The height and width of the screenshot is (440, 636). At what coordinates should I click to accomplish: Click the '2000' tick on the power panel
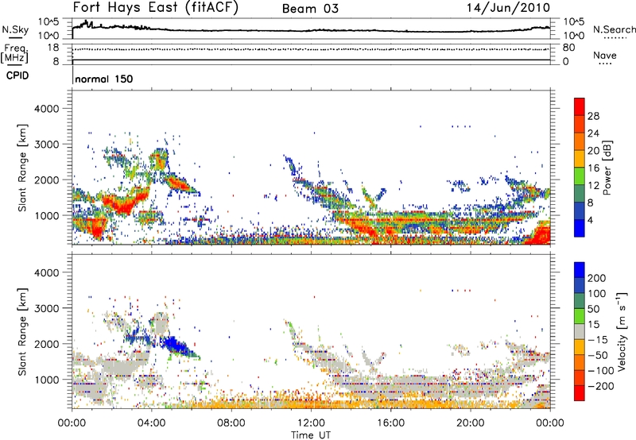(x=46, y=179)
